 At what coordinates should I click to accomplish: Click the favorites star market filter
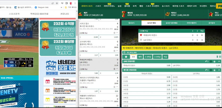(x=126, y=57)
